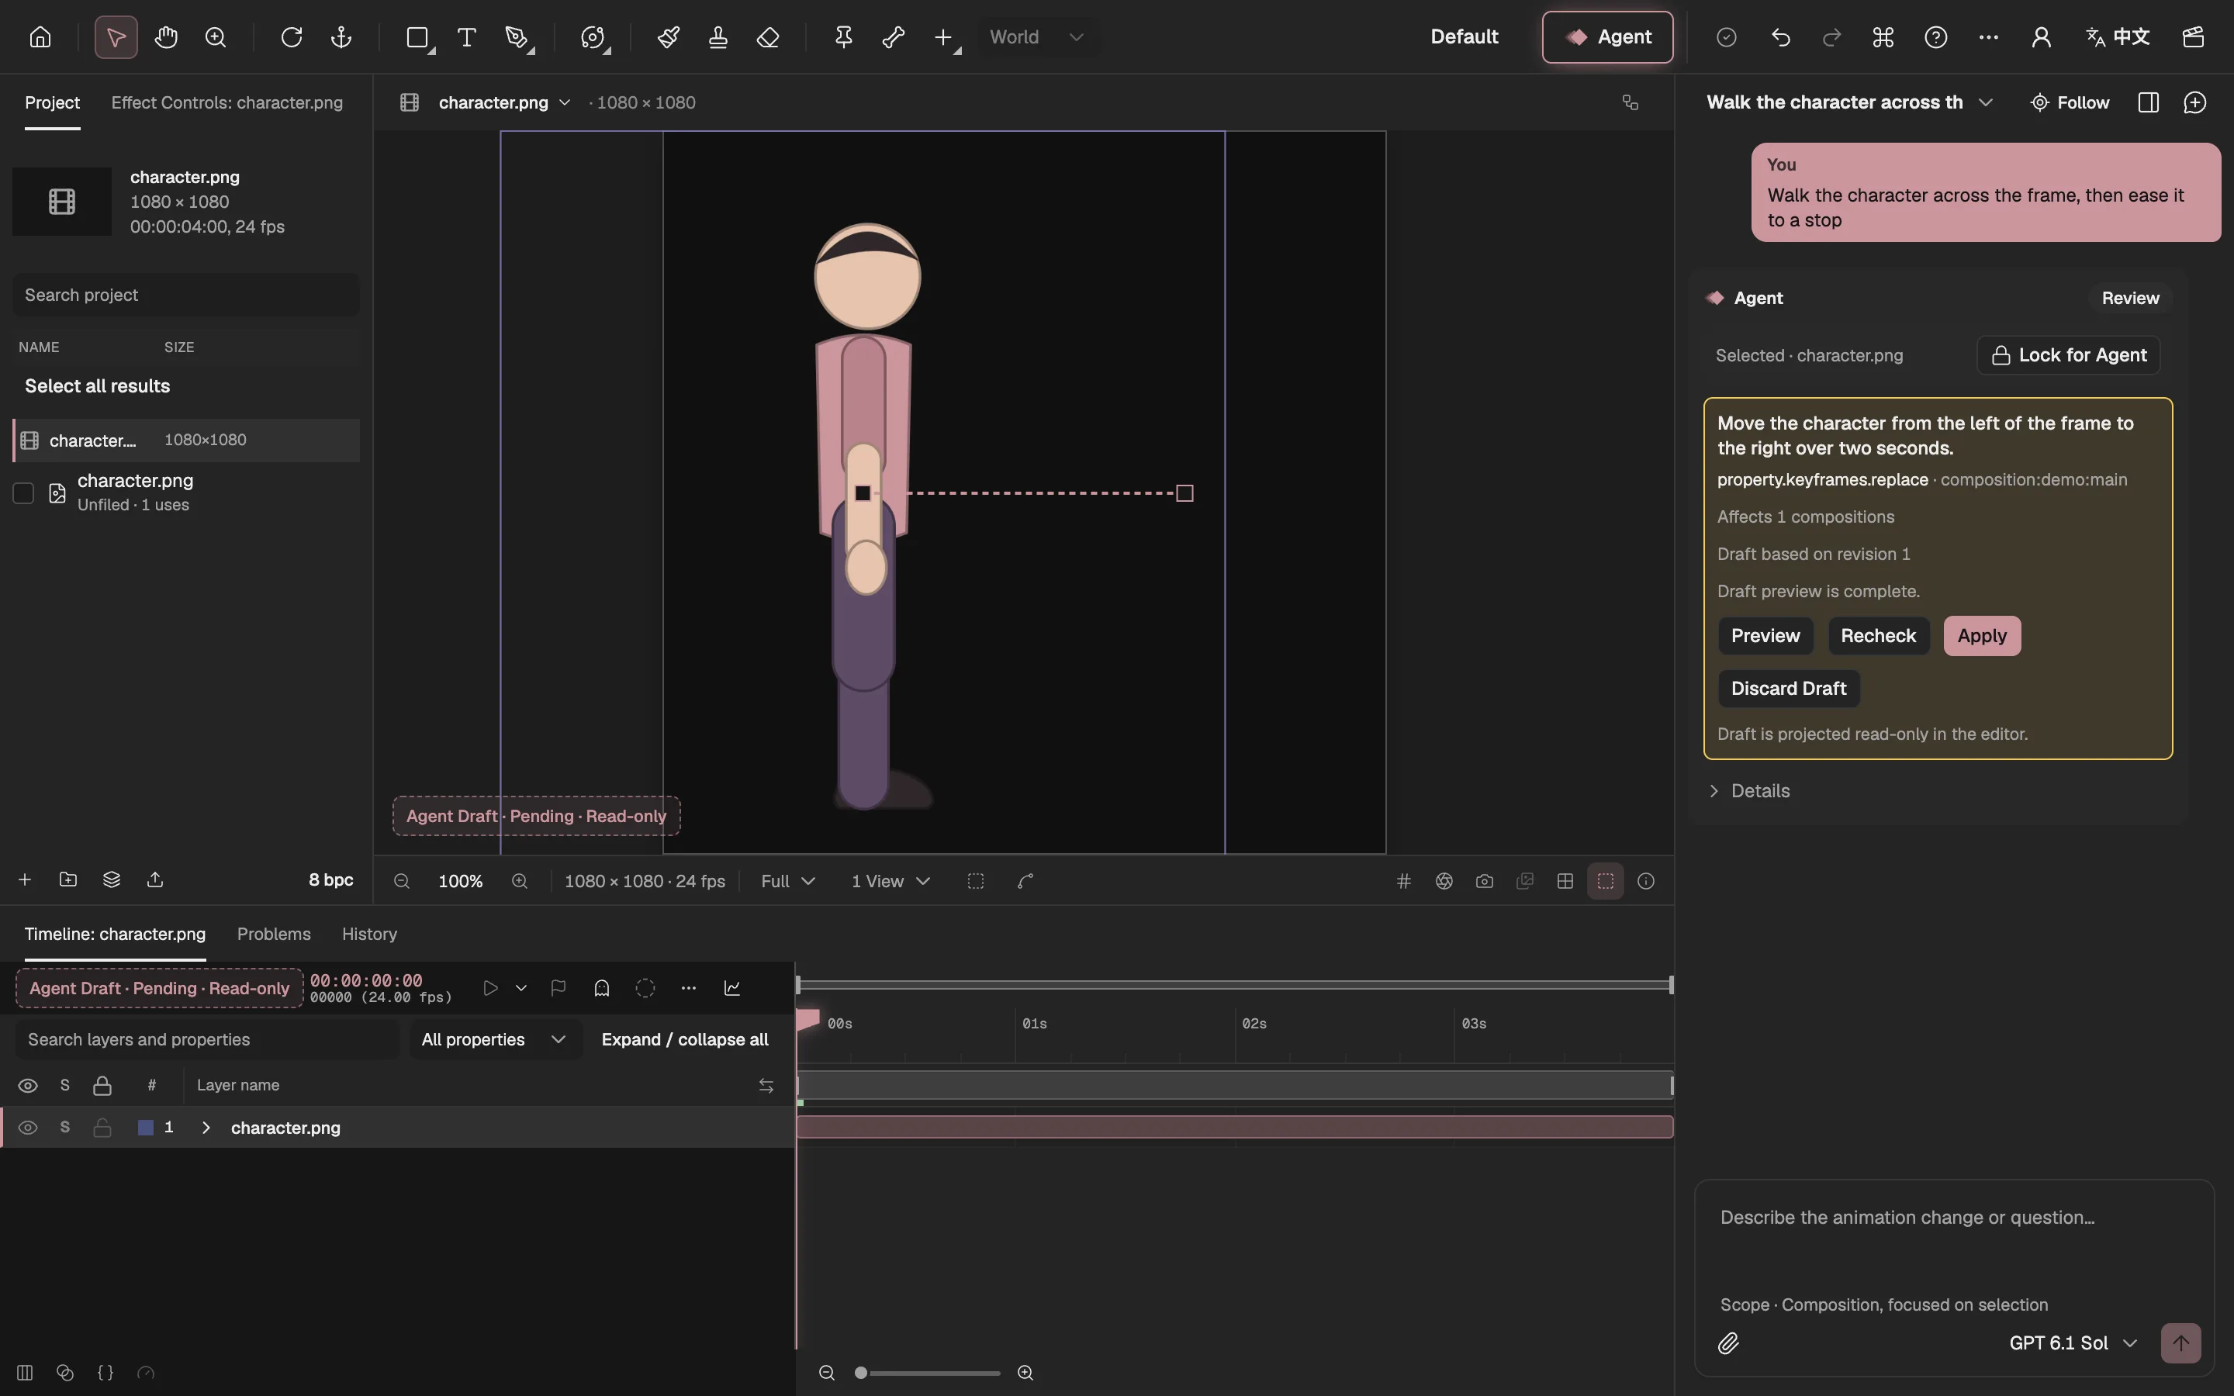Viewport: 2234px width, 1396px height.
Task: Toggle Follow agent mode
Action: pyautogui.click(x=2070, y=102)
